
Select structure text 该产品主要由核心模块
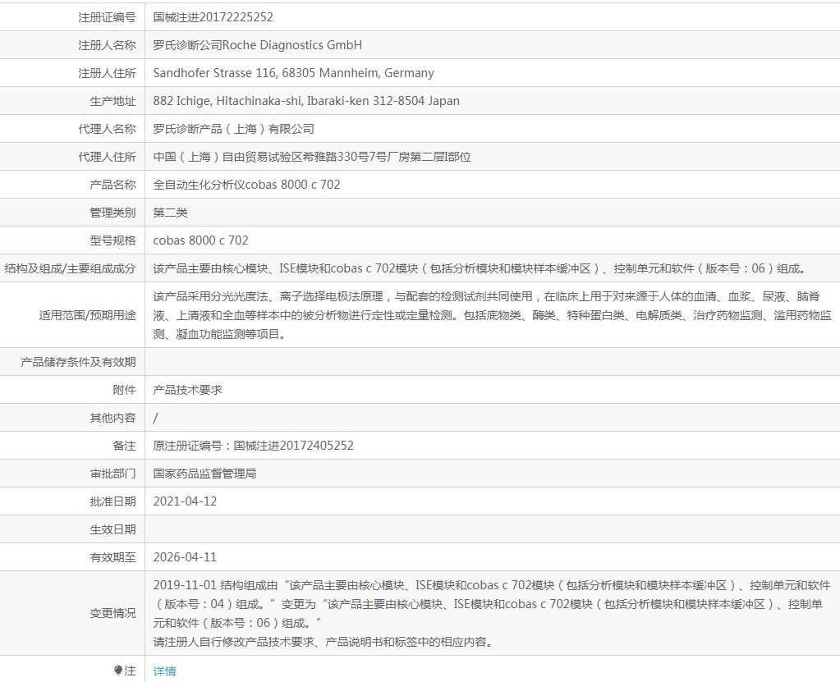point(481,268)
